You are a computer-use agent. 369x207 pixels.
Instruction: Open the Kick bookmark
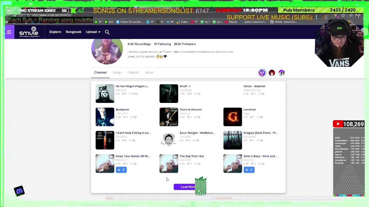point(109,22)
